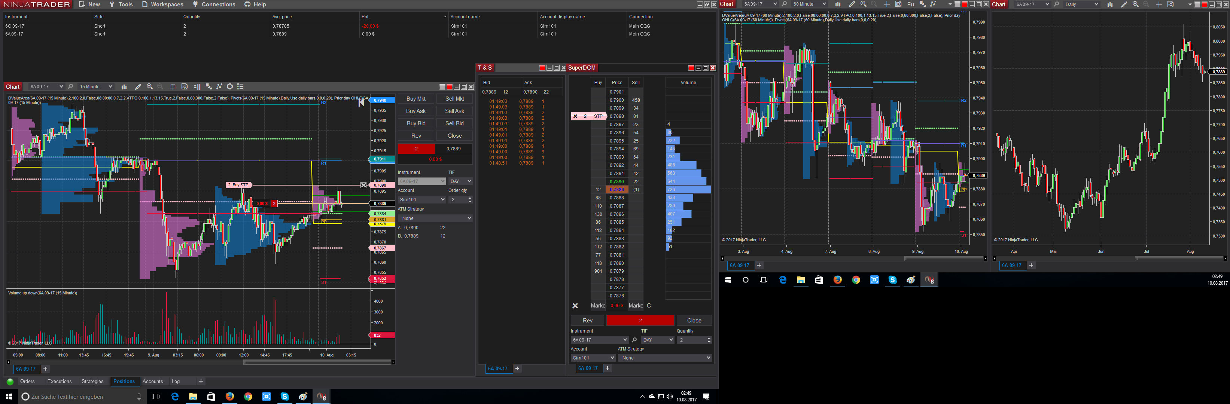Open drawing tools pencil in the Daily chart
The image size is (1230, 404).
[x=1124, y=4]
